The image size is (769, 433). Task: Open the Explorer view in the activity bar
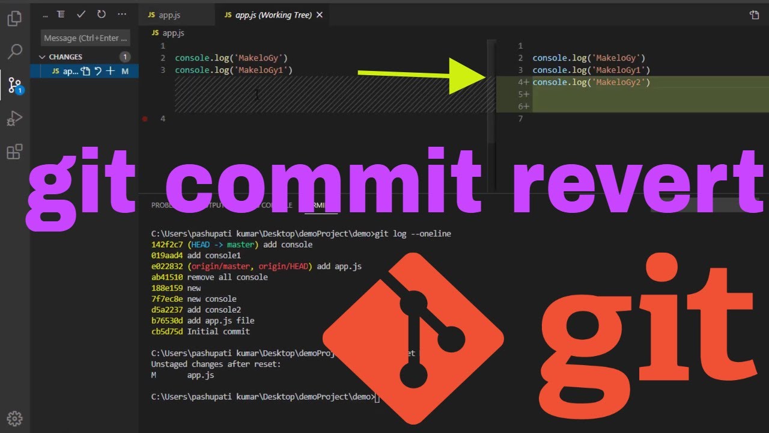(x=14, y=19)
